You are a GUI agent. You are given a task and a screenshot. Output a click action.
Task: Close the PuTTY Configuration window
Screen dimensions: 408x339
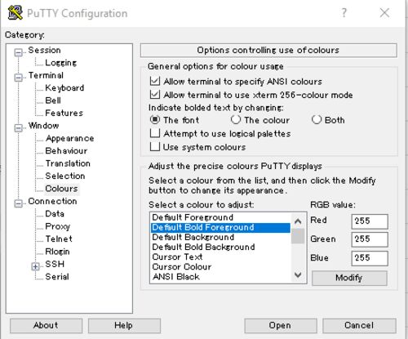click(x=384, y=13)
